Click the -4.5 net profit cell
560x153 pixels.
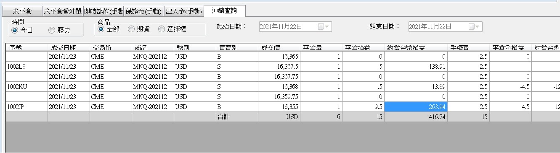tap(510, 87)
